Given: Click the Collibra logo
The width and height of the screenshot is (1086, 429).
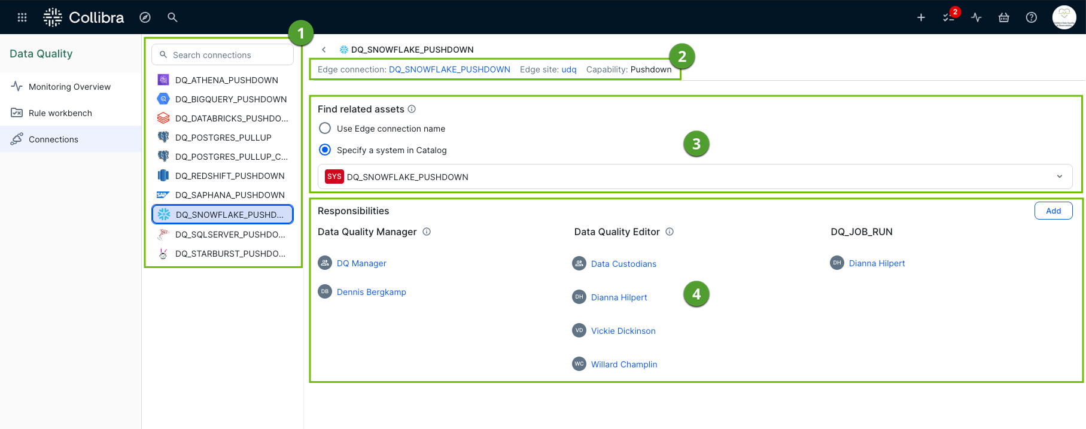Looking at the screenshot, I should tap(84, 17).
